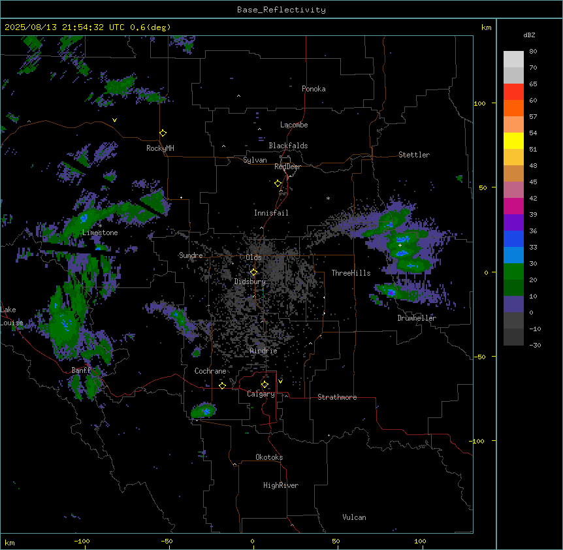The height and width of the screenshot is (550, 563).
Task: Select the yellow diamond marker between Olds and Didsbury
Action: 254,272
